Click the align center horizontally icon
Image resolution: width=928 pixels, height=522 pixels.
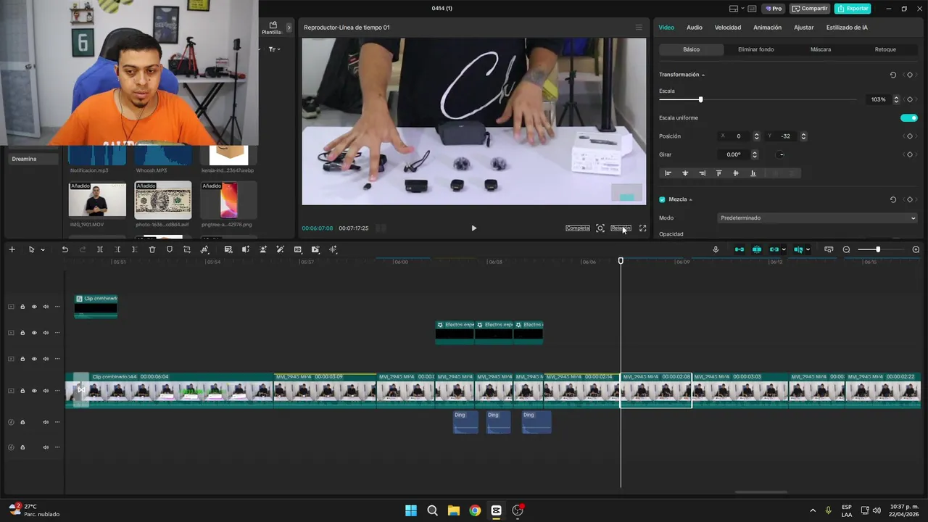(685, 173)
